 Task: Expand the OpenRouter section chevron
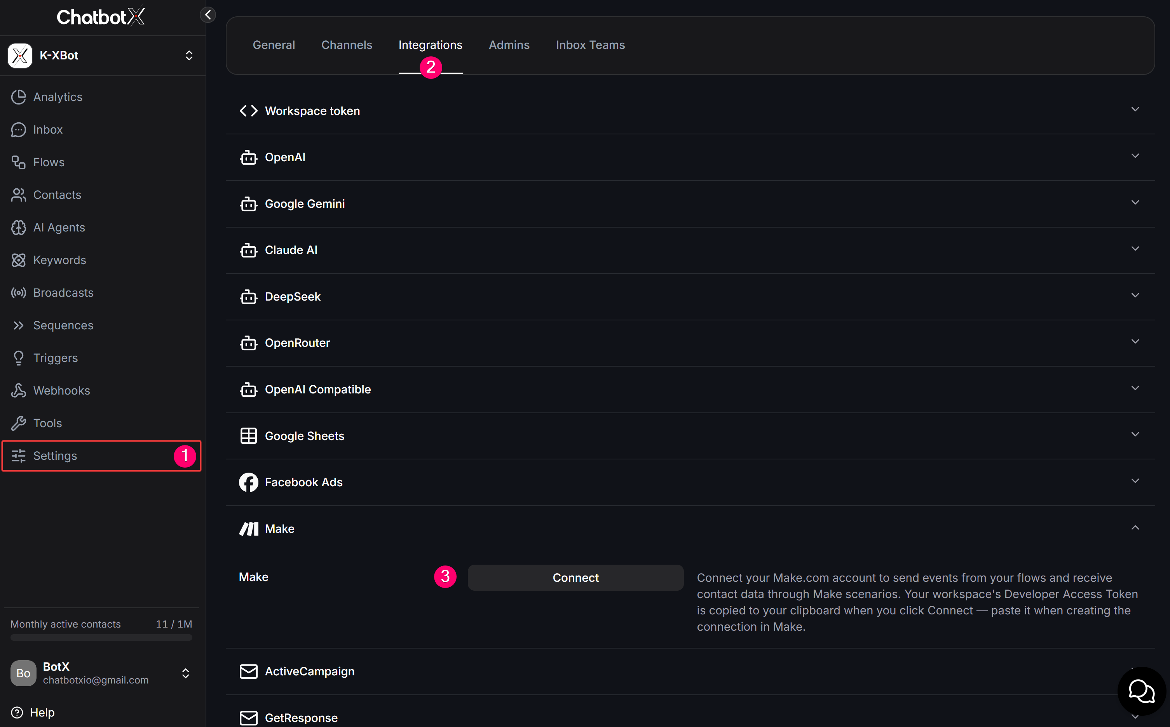(1135, 341)
